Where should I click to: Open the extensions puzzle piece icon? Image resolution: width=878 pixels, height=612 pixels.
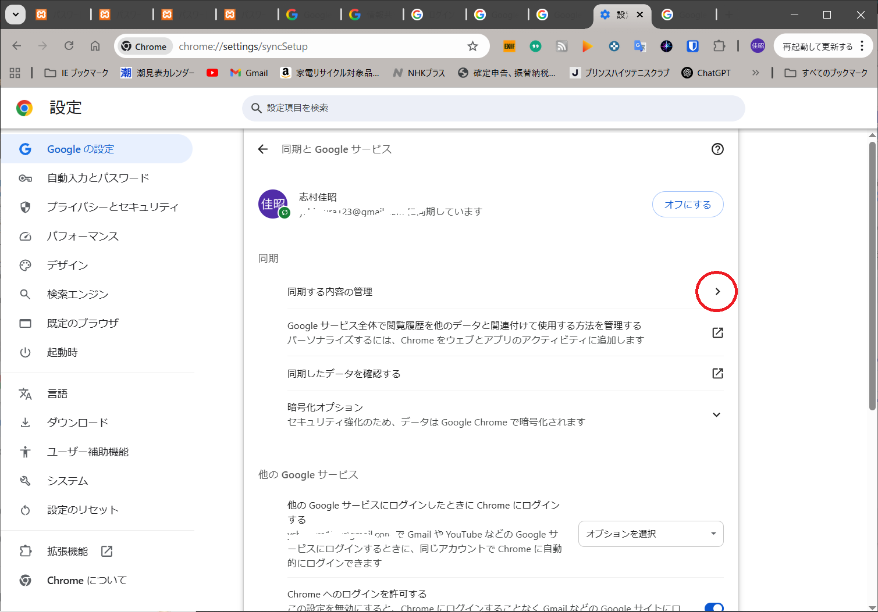point(719,46)
